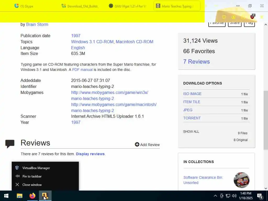
Task: Click the 31,124 Views text
Action: (200, 41)
